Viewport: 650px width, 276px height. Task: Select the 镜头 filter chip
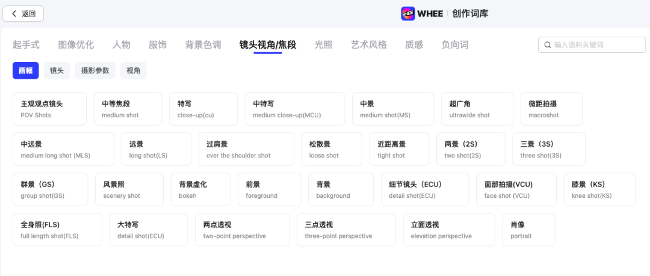point(57,70)
